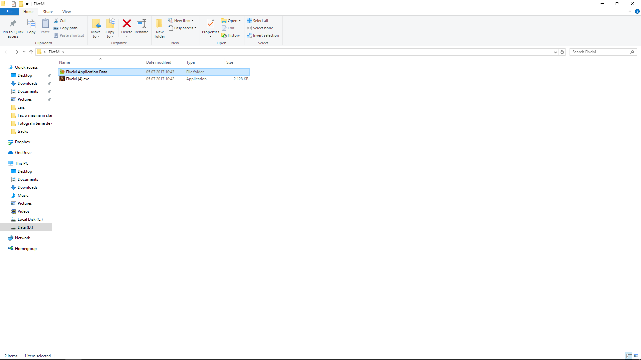Screen dimensions: 641x360
Task: Refresh the current folder view
Action: coord(562,52)
